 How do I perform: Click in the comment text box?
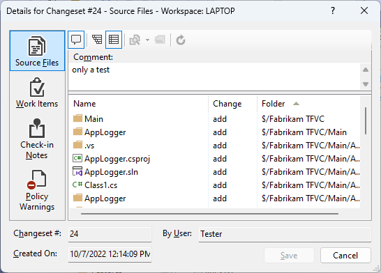[x=214, y=77]
